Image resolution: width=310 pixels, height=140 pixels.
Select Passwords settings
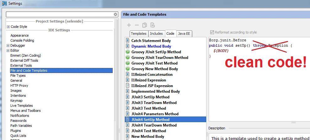click(x=19, y=121)
